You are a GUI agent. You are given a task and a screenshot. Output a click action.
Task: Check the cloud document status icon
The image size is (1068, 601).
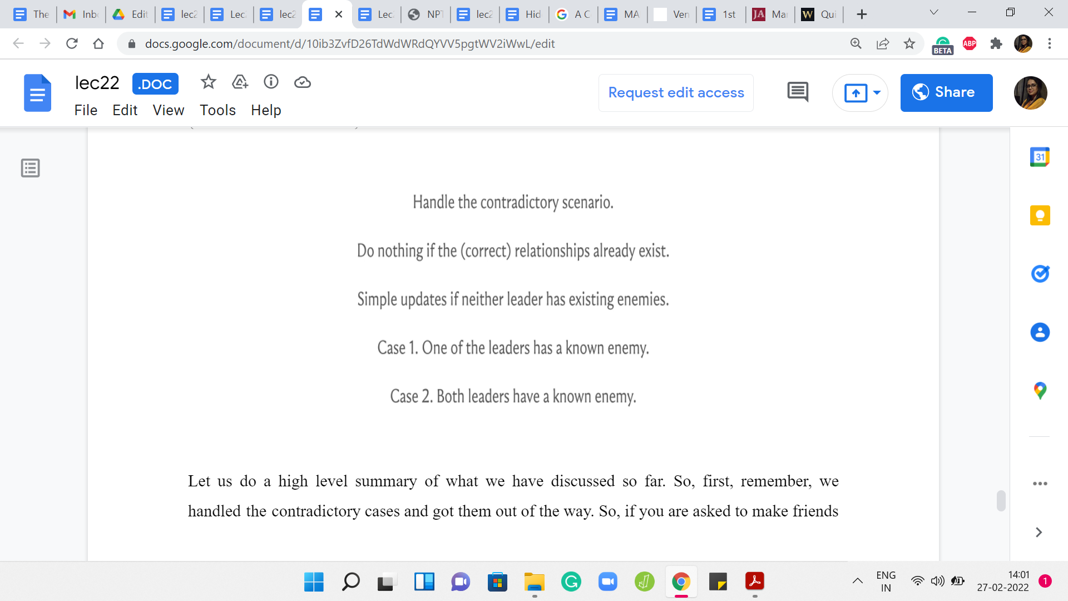(302, 82)
